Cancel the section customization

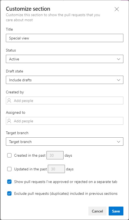click(x=97, y=211)
